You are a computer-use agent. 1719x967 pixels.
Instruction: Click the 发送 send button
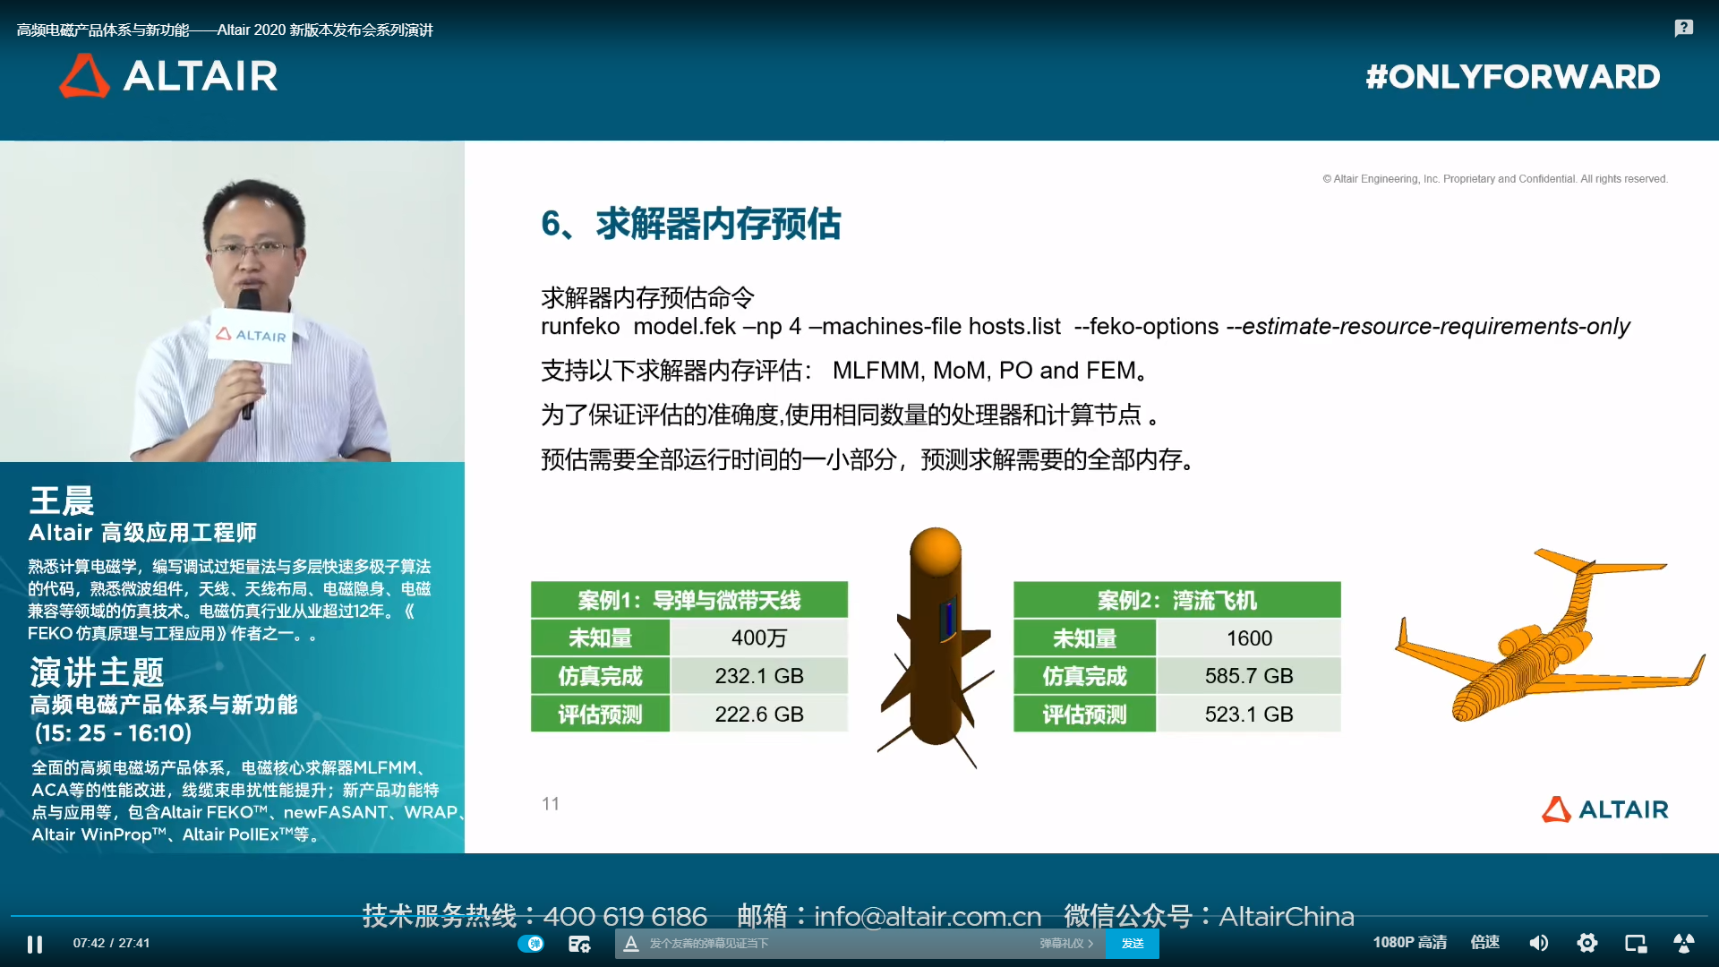click(x=1133, y=944)
